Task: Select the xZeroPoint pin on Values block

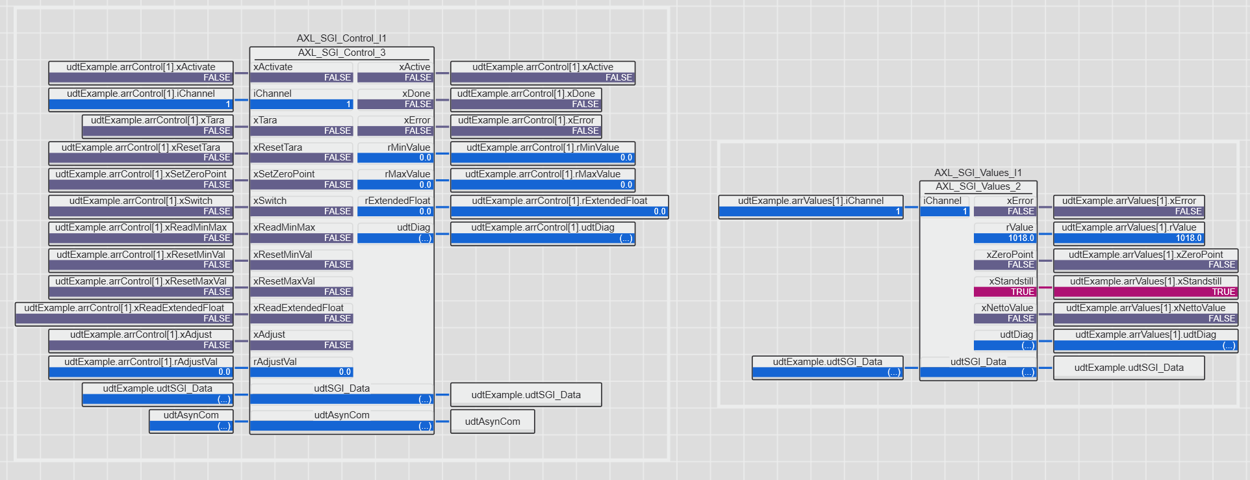Action: tap(1004, 260)
